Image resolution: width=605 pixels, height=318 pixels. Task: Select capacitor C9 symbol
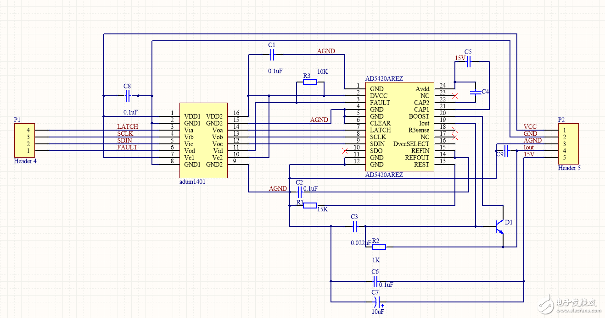505,150
